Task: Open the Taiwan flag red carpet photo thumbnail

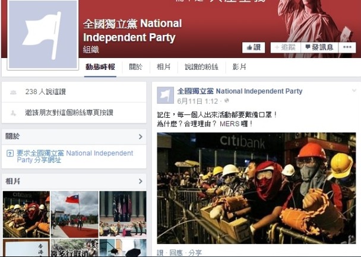Action: (x=74, y=214)
